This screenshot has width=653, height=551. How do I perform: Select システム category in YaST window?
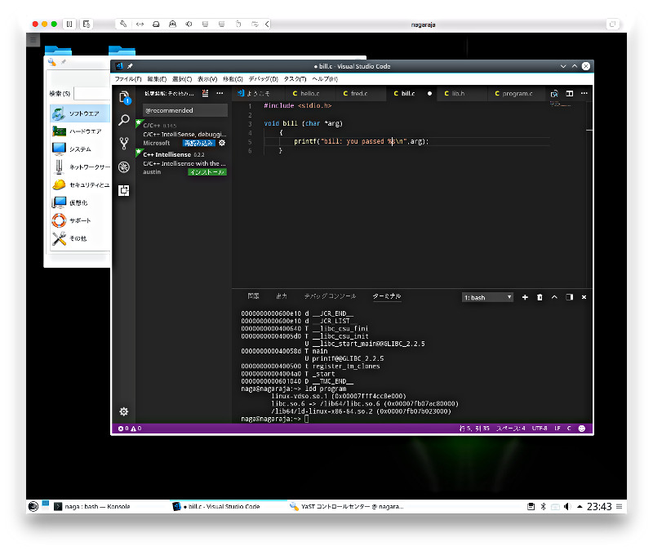click(80, 149)
